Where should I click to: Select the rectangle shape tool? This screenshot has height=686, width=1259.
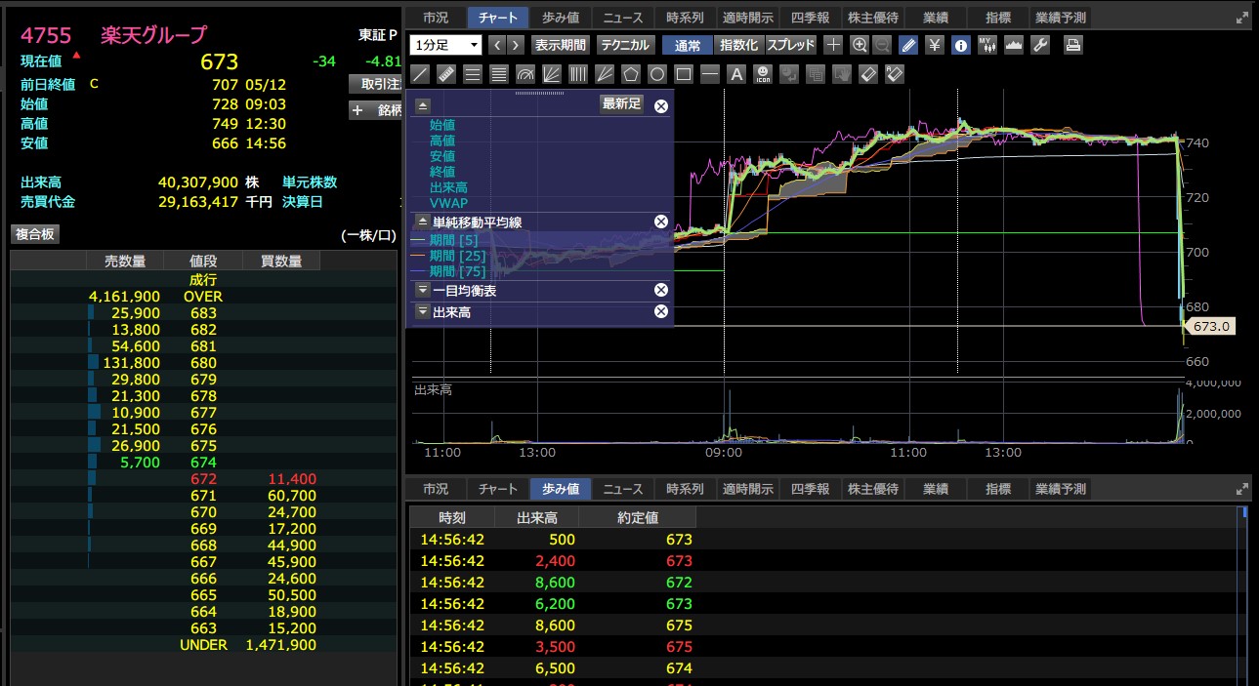[684, 74]
